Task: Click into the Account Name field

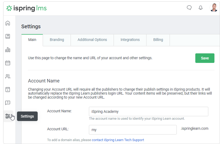Action: [x=148, y=112]
